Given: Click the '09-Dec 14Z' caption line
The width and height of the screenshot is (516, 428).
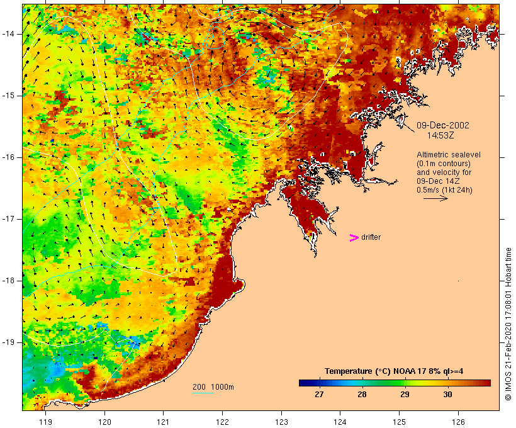Looking at the screenshot, I should [x=438, y=181].
